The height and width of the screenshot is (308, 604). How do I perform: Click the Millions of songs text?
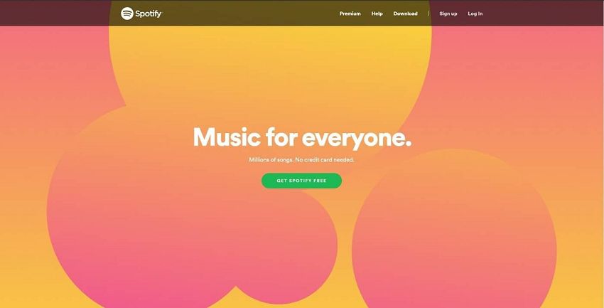271,159
